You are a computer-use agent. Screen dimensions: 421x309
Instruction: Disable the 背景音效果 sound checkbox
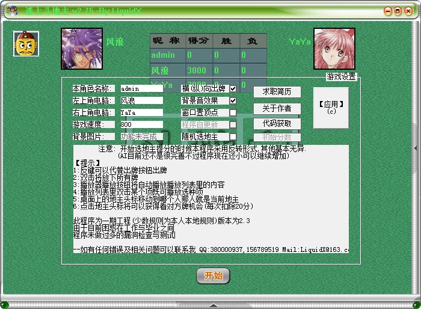click(x=233, y=100)
